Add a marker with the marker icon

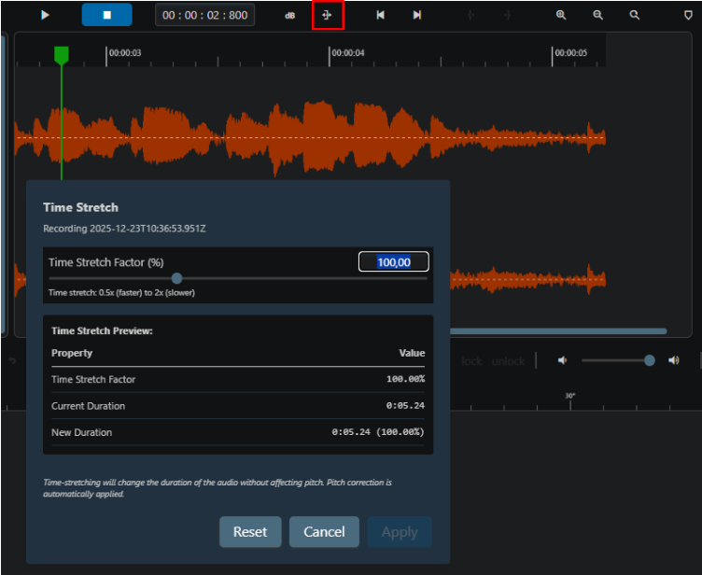689,15
